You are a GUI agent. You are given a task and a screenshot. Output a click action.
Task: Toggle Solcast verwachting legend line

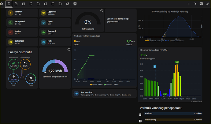click(x=175, y=41)
